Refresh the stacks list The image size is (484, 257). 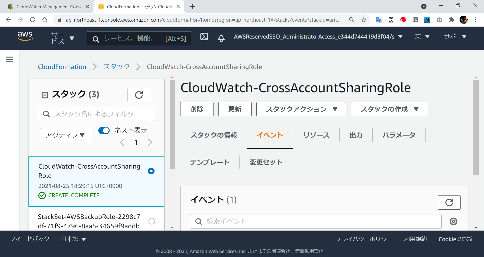pyautogui.click(x=139, y=95)
